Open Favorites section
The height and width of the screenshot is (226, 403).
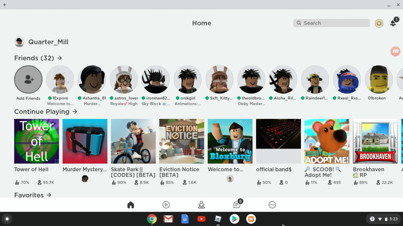[33, 195]
